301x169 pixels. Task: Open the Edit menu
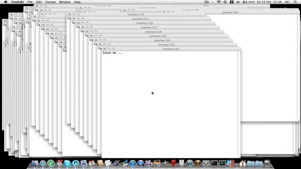click(x=39, y=2)
